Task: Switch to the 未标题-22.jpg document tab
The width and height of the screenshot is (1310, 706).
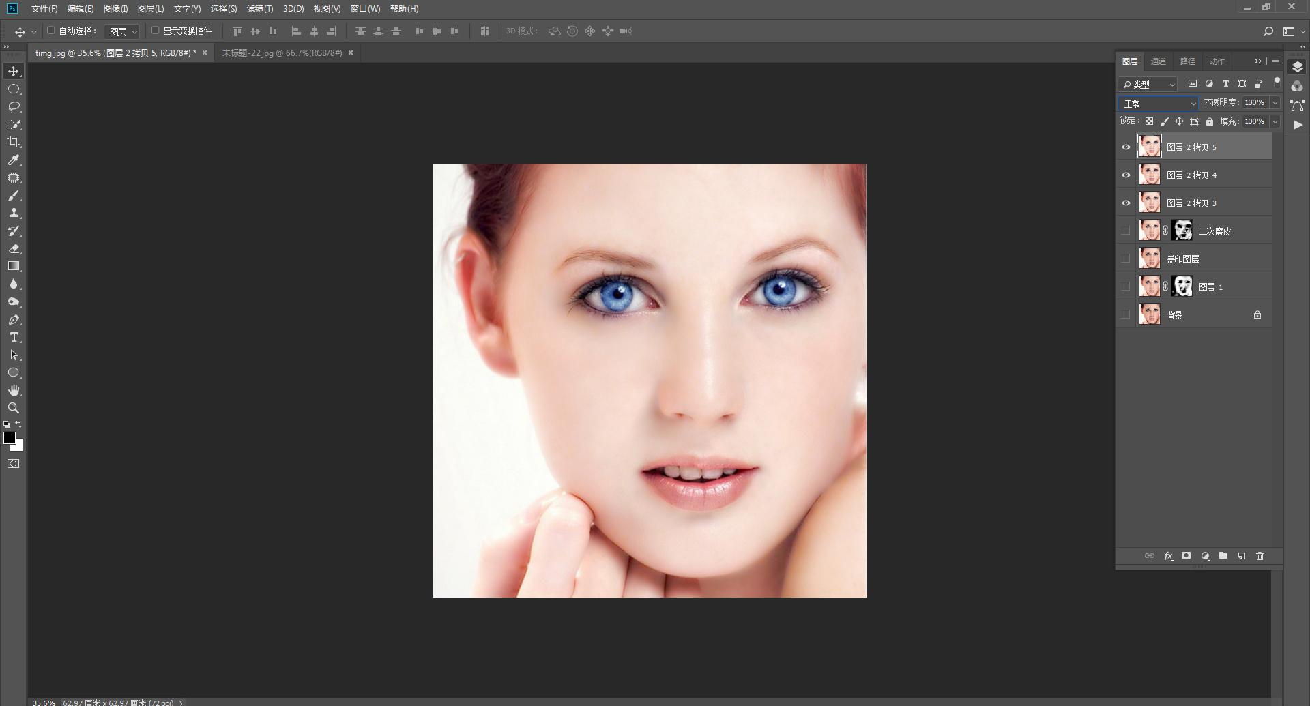Action: coord(282,53)
